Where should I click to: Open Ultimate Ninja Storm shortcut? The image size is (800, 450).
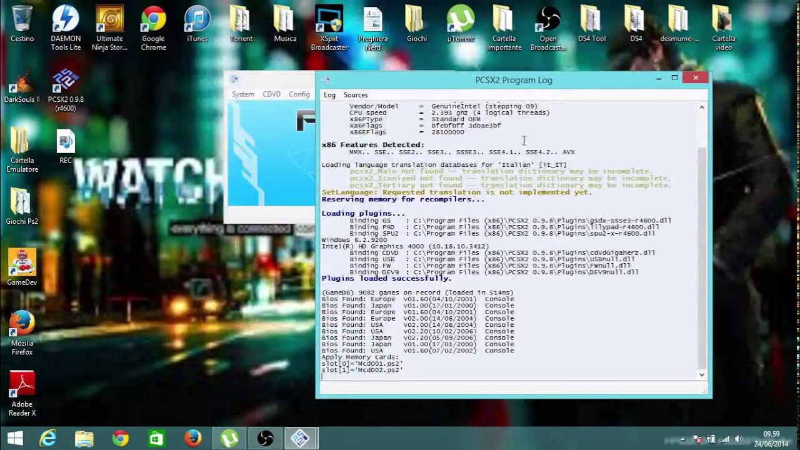coord(109,28)
